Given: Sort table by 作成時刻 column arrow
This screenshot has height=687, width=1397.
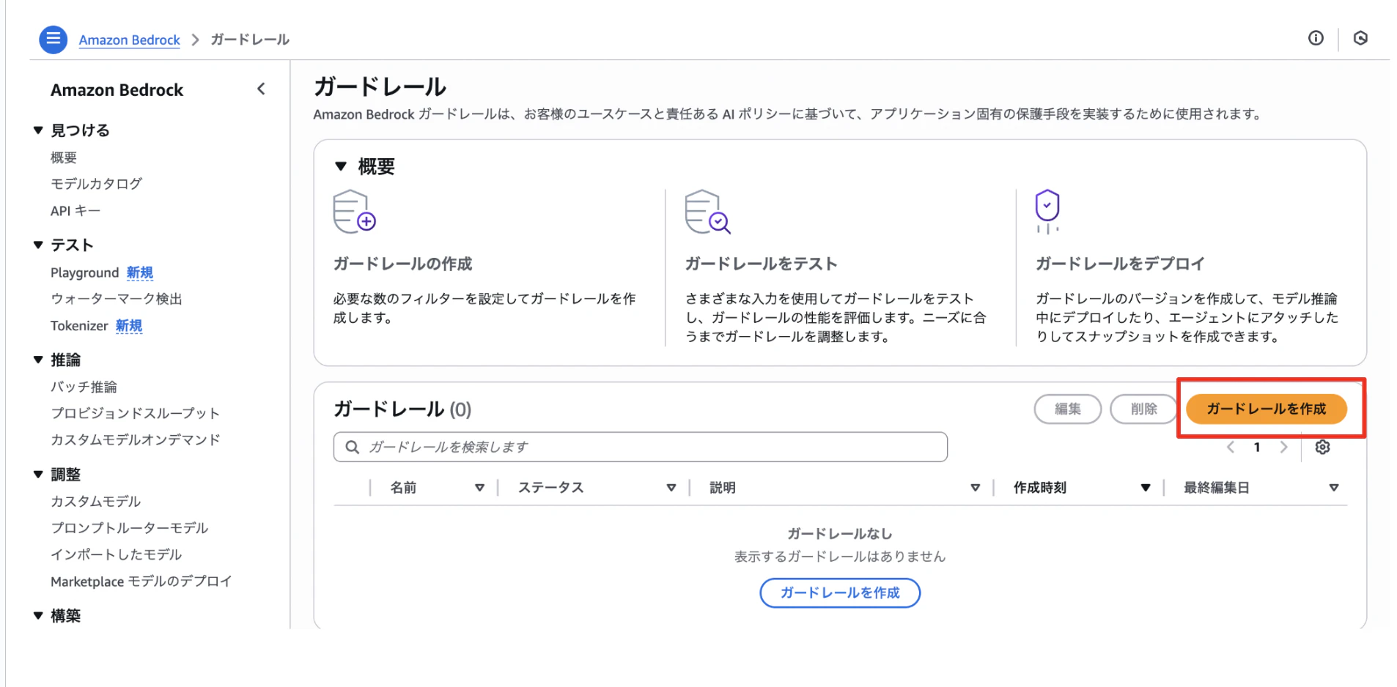Looking at the screenshot, I should [1146, 488].
